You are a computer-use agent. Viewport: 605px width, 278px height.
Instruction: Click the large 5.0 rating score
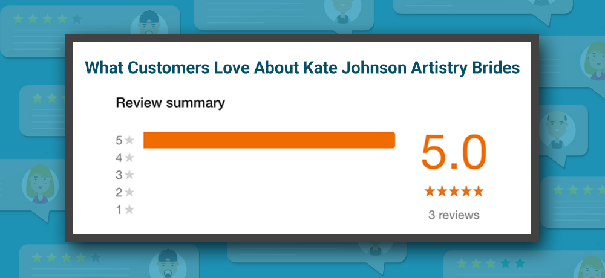[454, 152]
